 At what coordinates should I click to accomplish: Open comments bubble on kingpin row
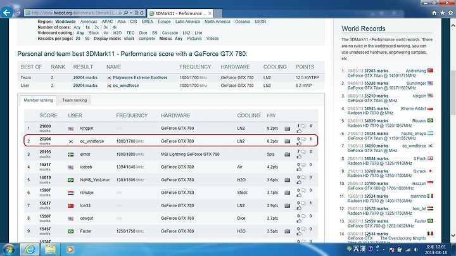coord(303,126)
